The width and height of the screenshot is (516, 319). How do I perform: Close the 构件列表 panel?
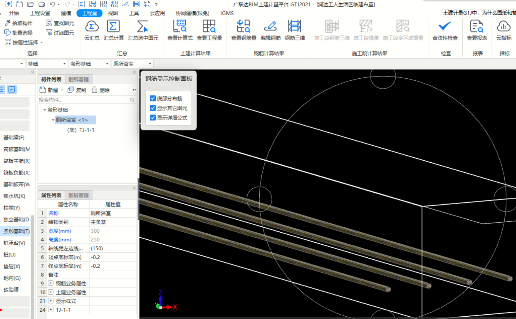click(x=134, y=72)
